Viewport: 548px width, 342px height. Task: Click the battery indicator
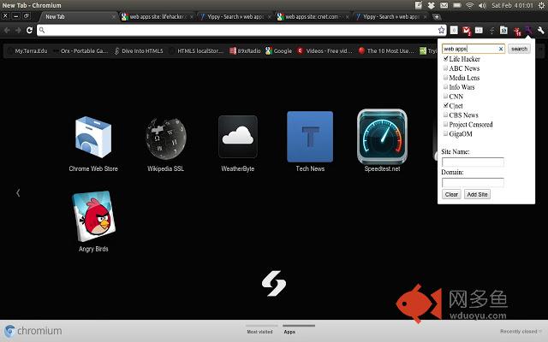pyautogui.click(x=456, y=5)
